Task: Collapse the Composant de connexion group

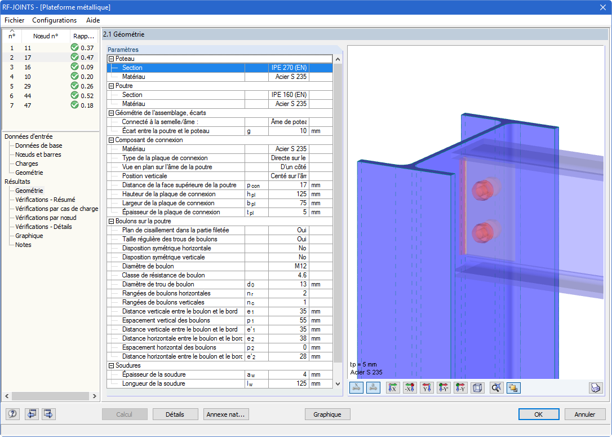Action: pos(111,140)
